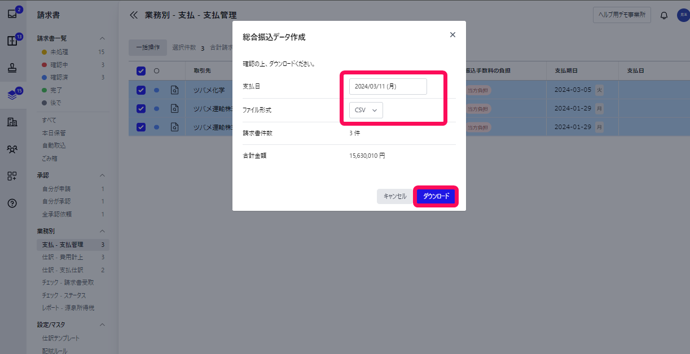Viewport: 690px width, 354px height.
Task: Open the people/members icon in left rail
Action: (12, 149)
